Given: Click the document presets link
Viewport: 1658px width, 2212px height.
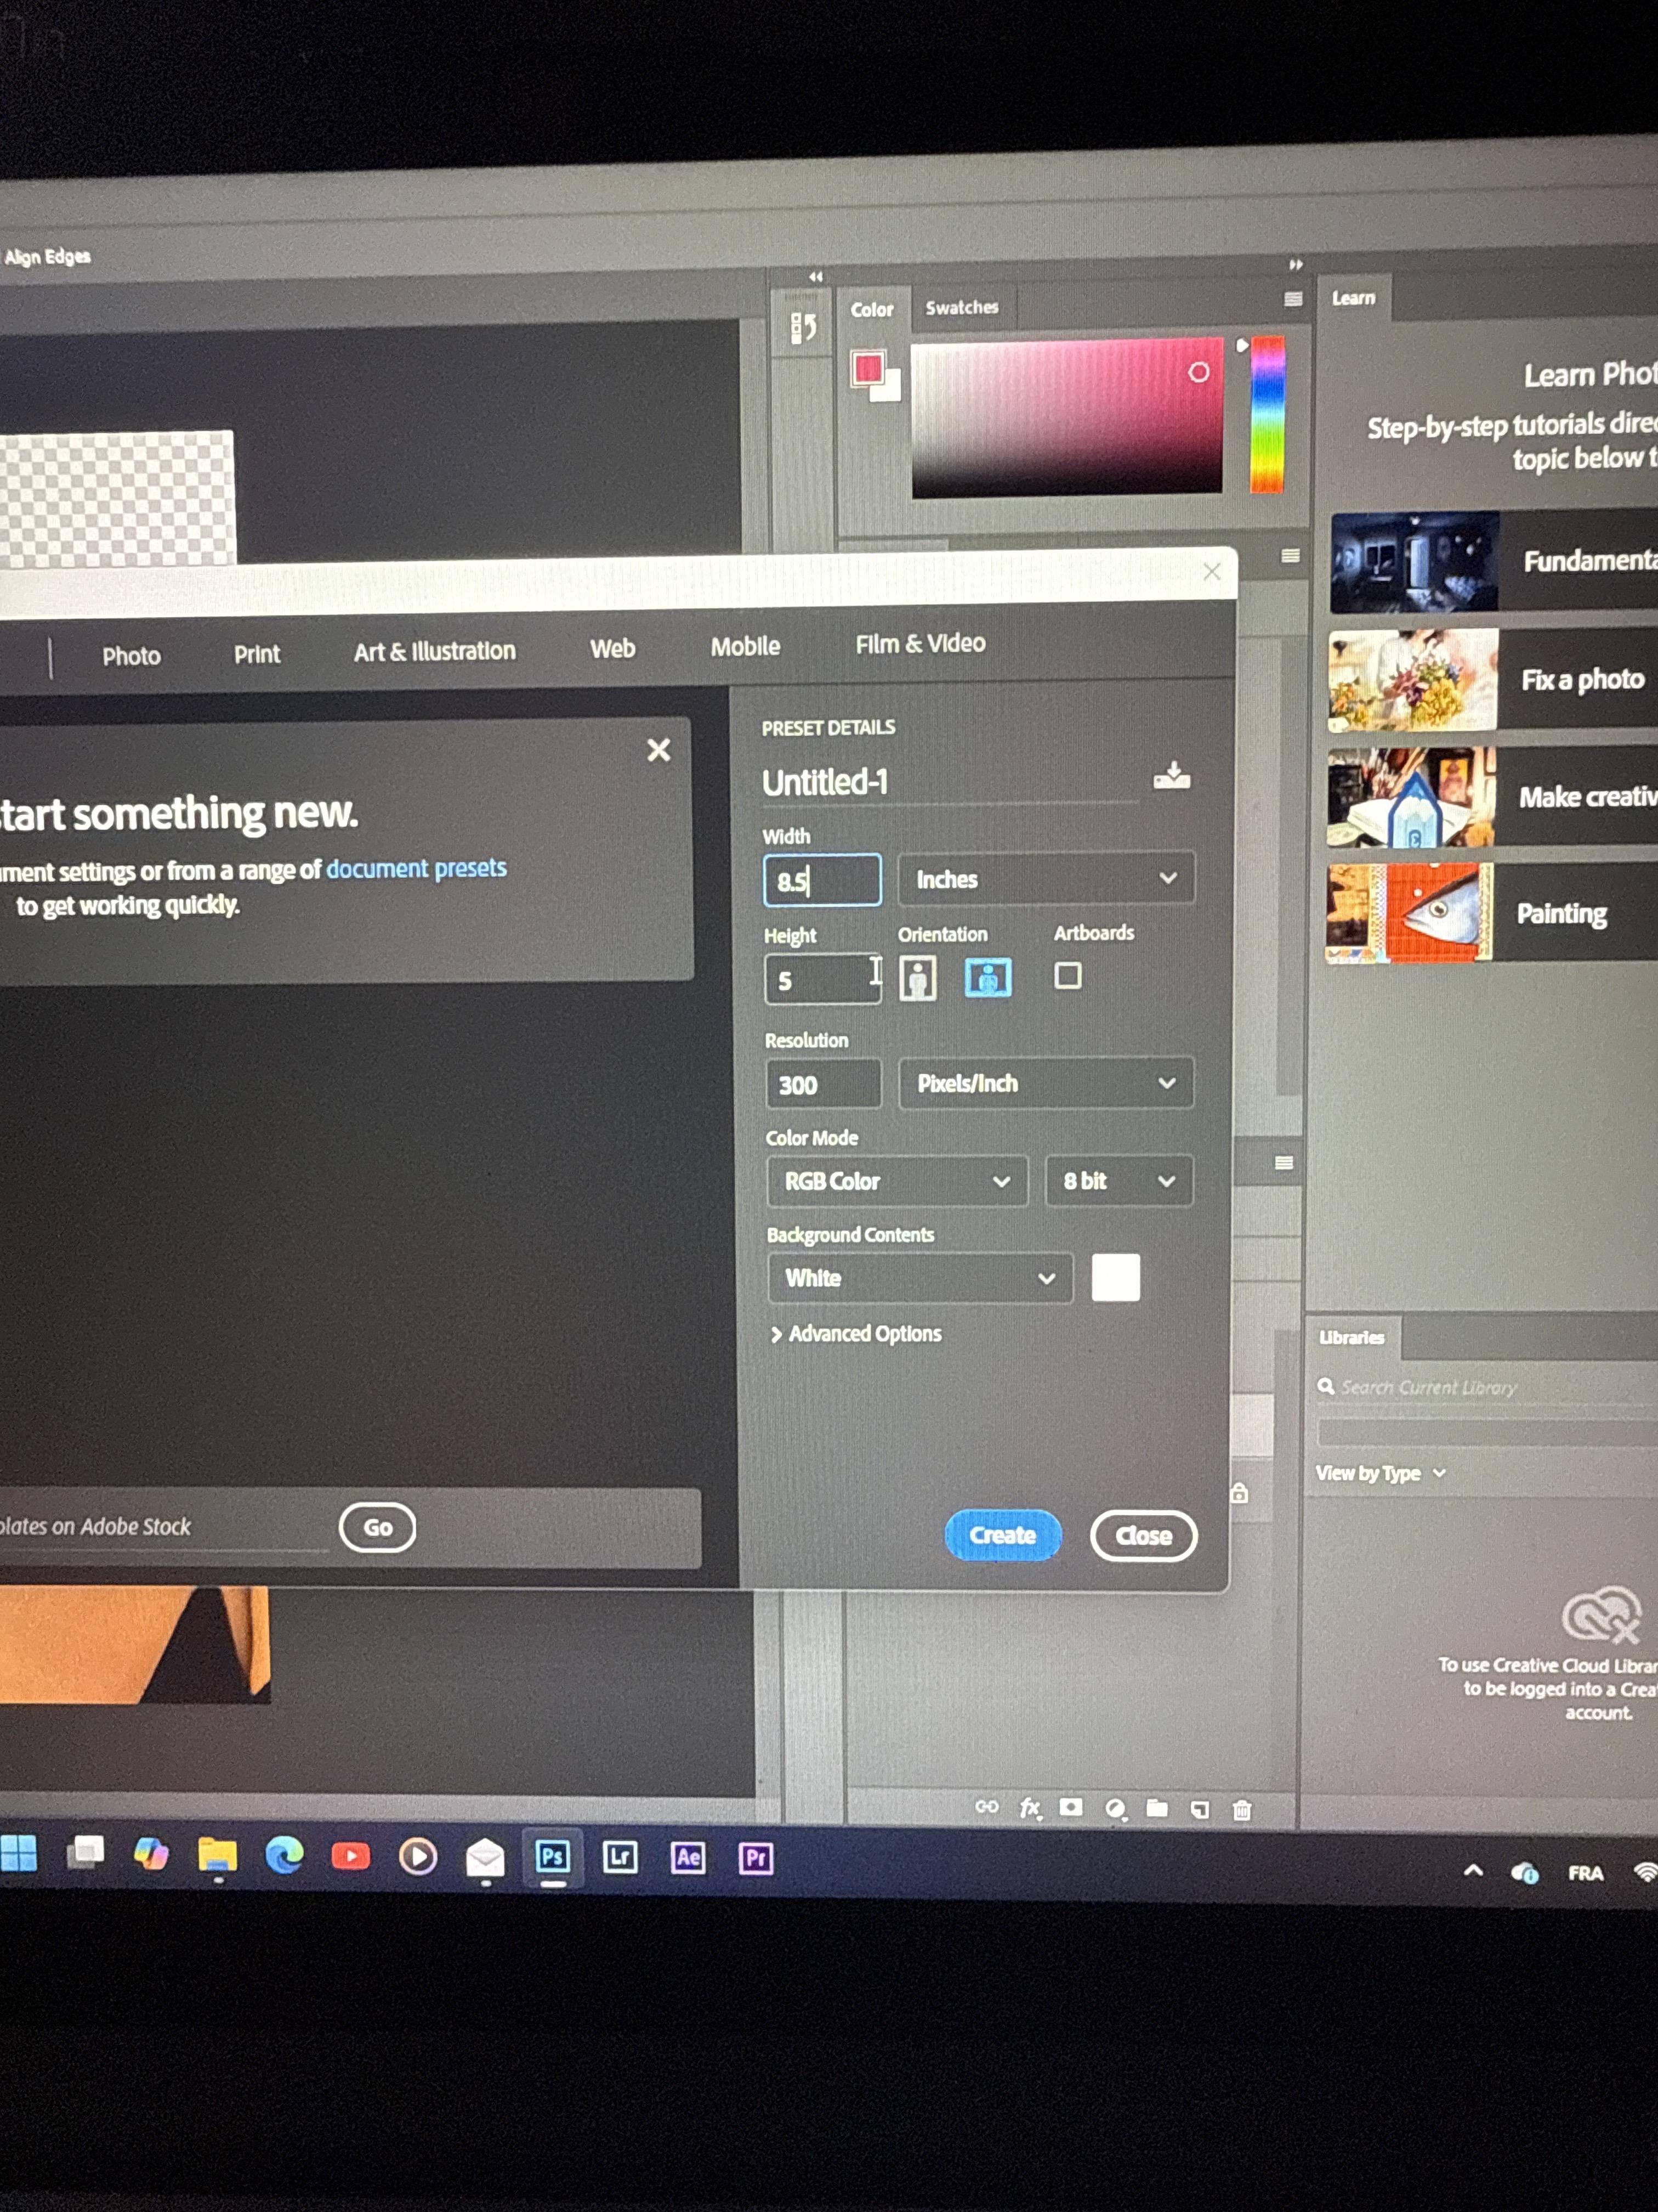Looking at the screenshot, I should (x=416, y=868).
